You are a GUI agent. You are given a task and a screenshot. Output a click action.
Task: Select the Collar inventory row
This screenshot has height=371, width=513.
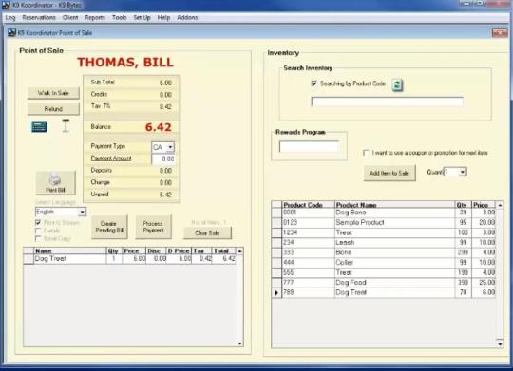384,263
